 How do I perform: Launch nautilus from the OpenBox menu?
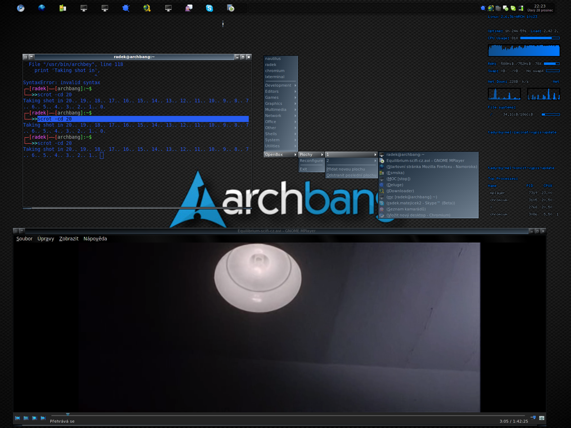(x=281, y=58)
